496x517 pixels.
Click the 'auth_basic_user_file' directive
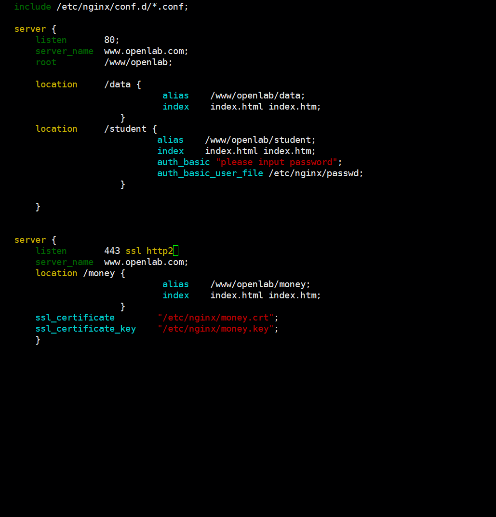point(210,173)
